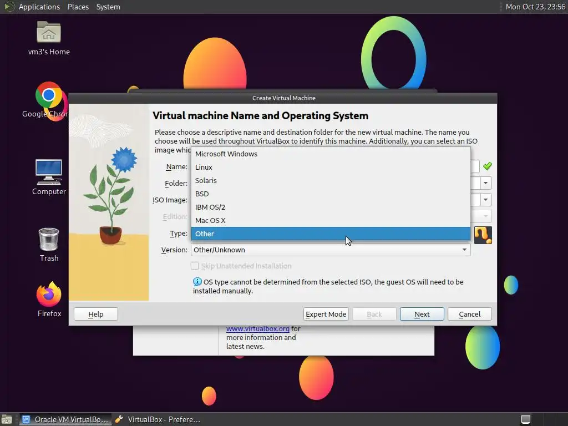Switch to Expert Mode
The width and height of the screenshot is (568, 426).
click(x=326, y=314)
